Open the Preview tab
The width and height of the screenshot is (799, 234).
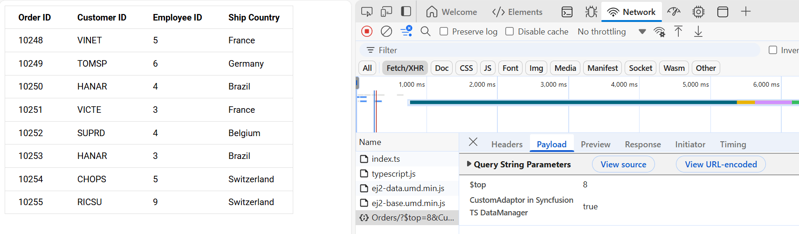[595, 144]
